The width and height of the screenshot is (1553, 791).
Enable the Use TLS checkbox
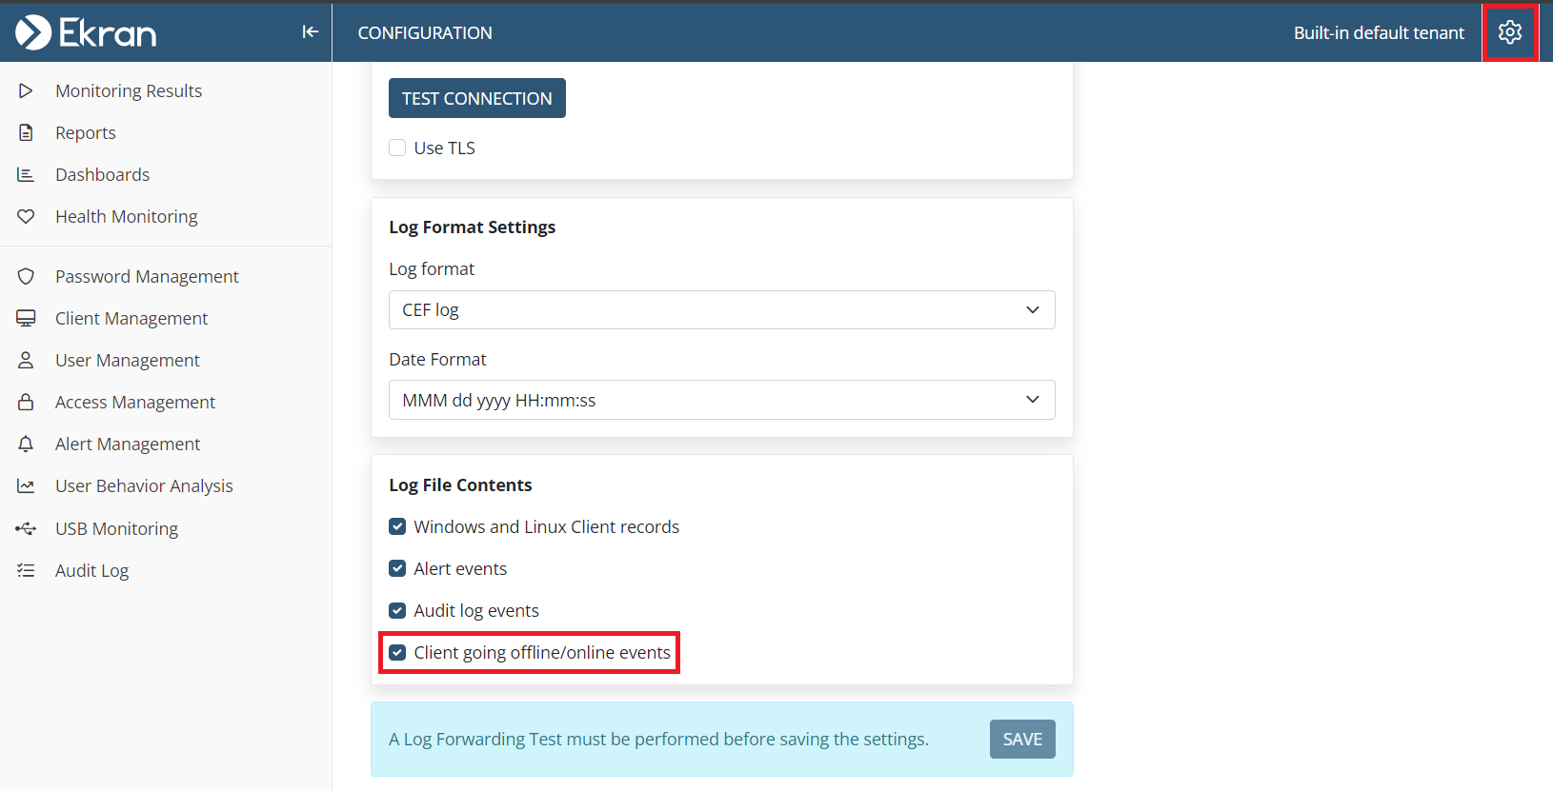[x=397, y=148]
